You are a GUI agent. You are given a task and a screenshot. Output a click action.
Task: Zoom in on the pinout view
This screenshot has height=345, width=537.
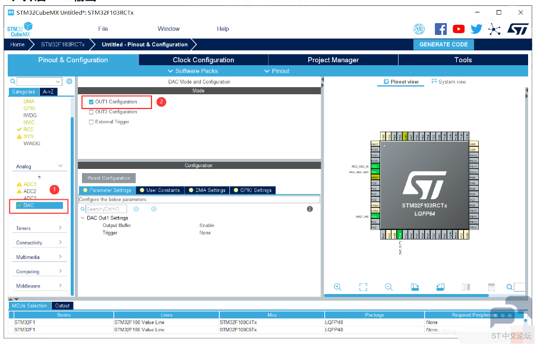point(337,287)
